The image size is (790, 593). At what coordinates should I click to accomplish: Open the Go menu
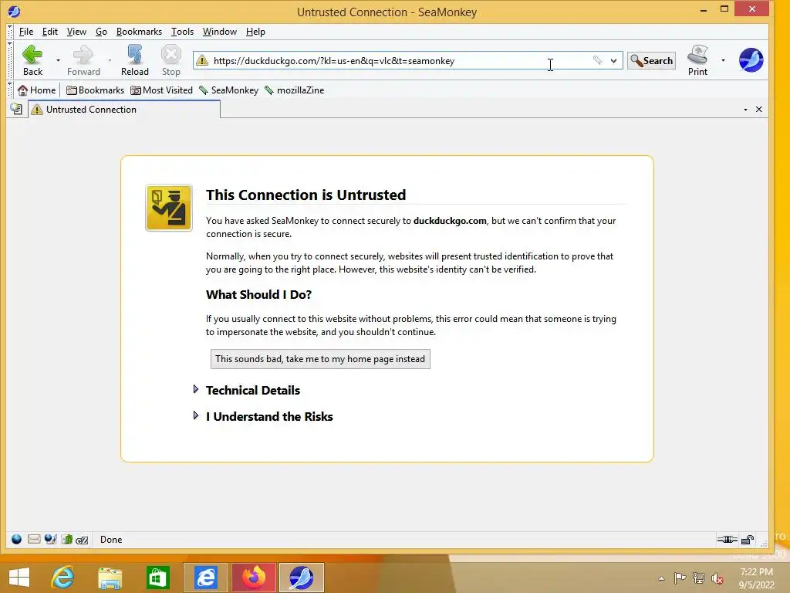(x=101, y=32)
